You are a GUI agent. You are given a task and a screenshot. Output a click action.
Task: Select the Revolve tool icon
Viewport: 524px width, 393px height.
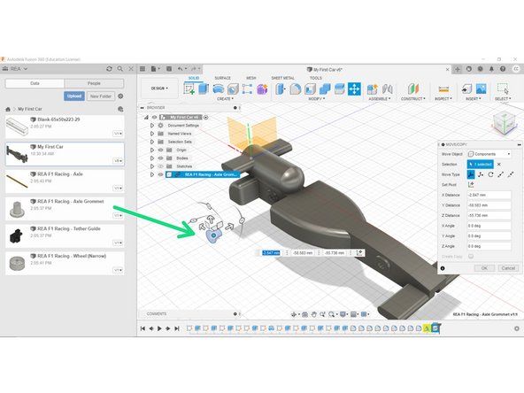coord(219,89)
